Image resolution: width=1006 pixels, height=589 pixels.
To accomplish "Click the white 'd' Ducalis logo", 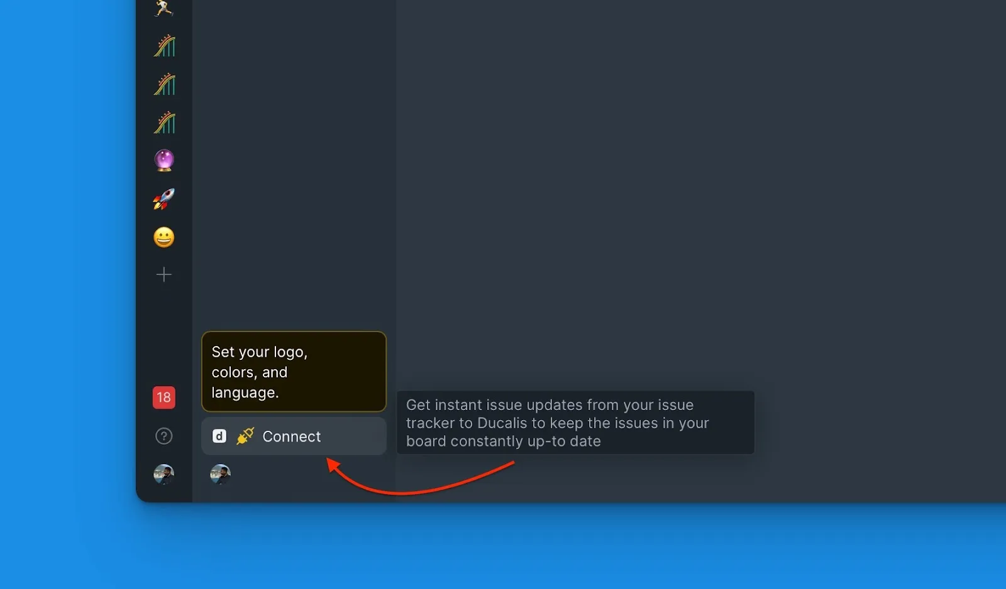I will [x=219, y=436].
